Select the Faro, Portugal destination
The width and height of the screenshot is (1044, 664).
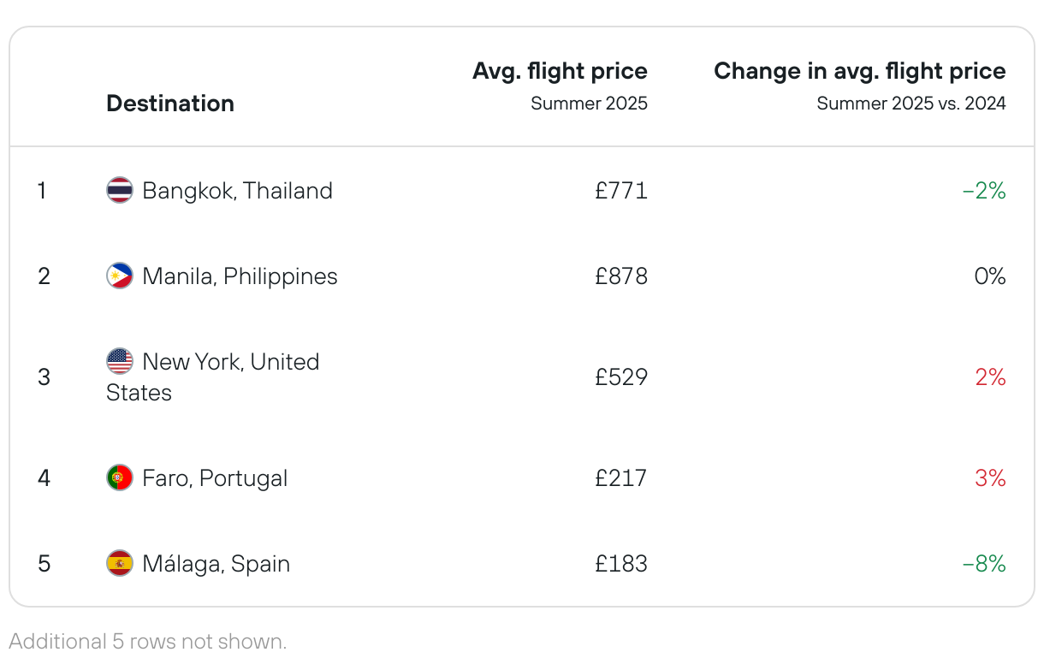pyautogui.click(x=215, y=477)
